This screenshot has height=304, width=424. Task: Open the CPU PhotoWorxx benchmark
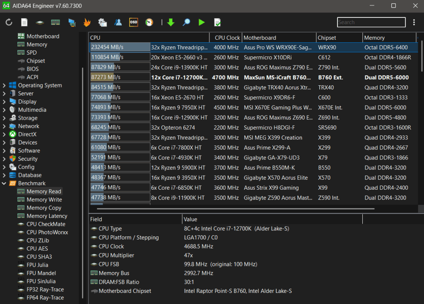pyautogui.click(x=47, y=232)
